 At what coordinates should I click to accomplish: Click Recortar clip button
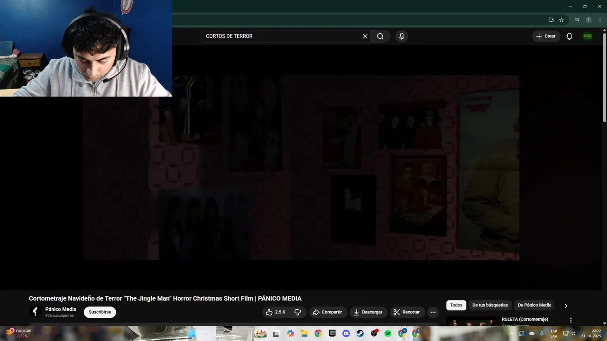pyautogui.click(x=407, y=312)
